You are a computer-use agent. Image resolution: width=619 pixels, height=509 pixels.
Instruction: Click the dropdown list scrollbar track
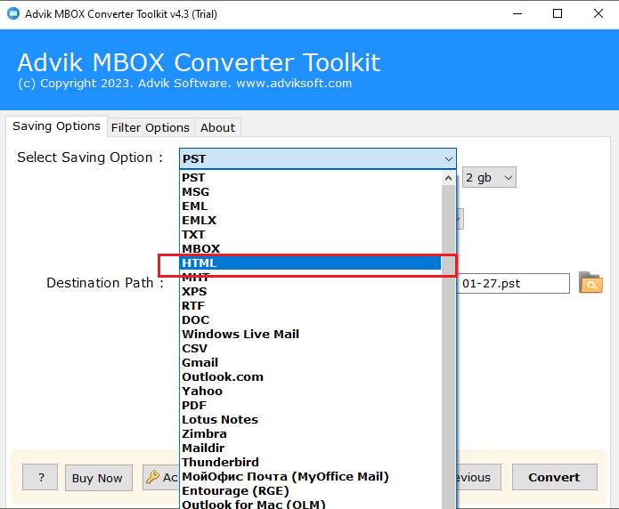(448, 347)
